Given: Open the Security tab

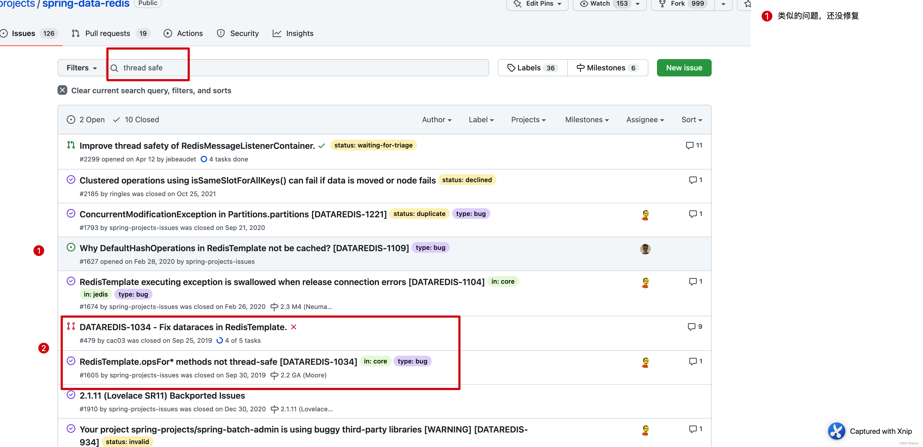Looking at the screenshot, I should (x=237, y=34).
